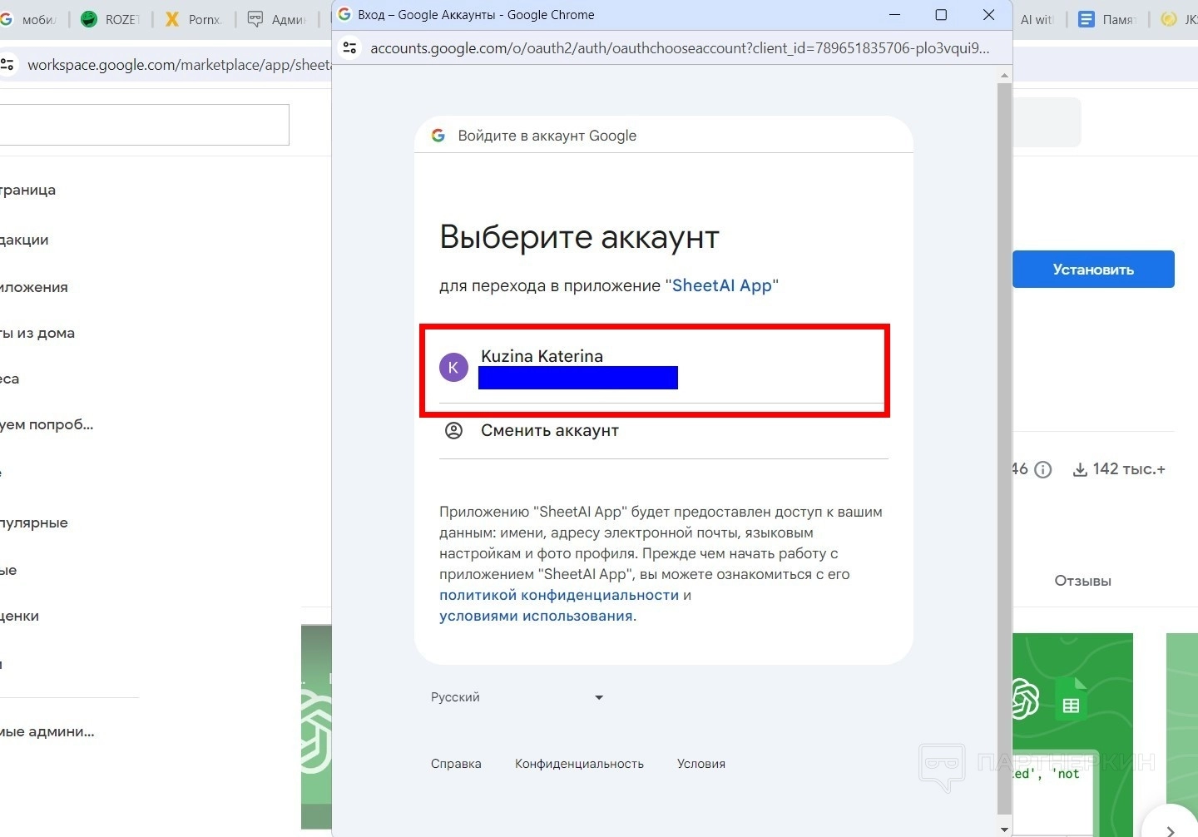Click the 'Установить' install button in Marketplace
Viewport: 1198px width, 837px height.
pos(1093,270)
